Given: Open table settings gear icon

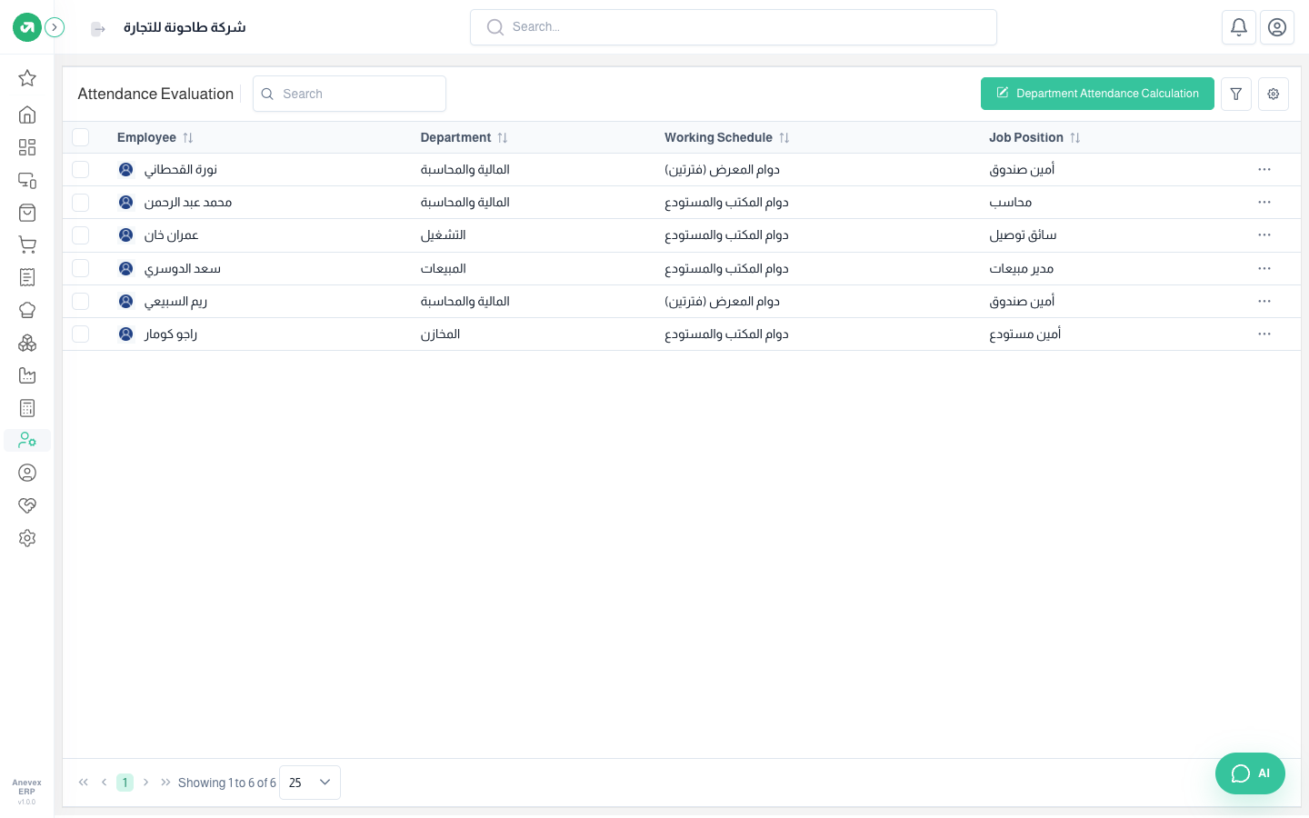Looking at the screenshot, I should pos(1274,94).
